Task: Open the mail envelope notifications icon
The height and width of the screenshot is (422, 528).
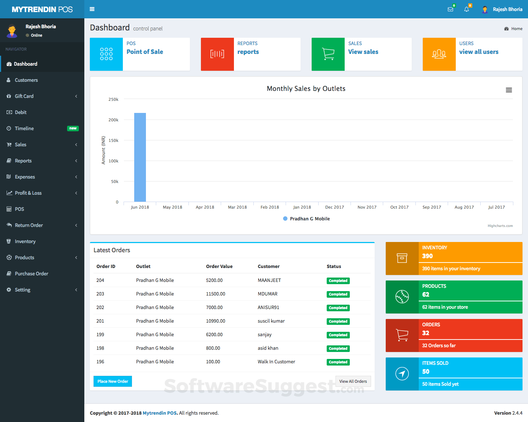Action: pos(451,9)
